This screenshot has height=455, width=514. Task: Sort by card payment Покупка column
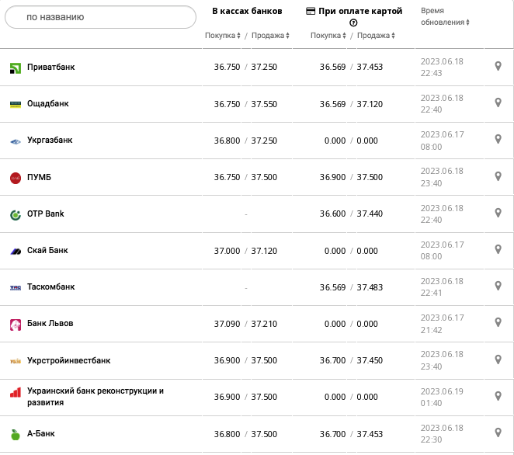coord(328,36)
